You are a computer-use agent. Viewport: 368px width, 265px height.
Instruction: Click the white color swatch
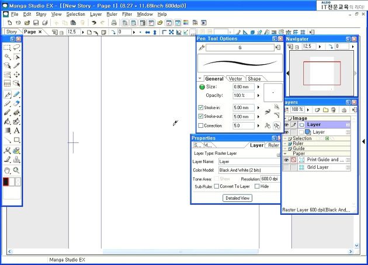(x=12, y=182)
